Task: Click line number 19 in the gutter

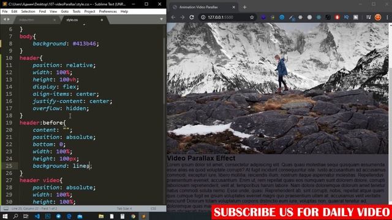Action: click(x=9, y=123)
